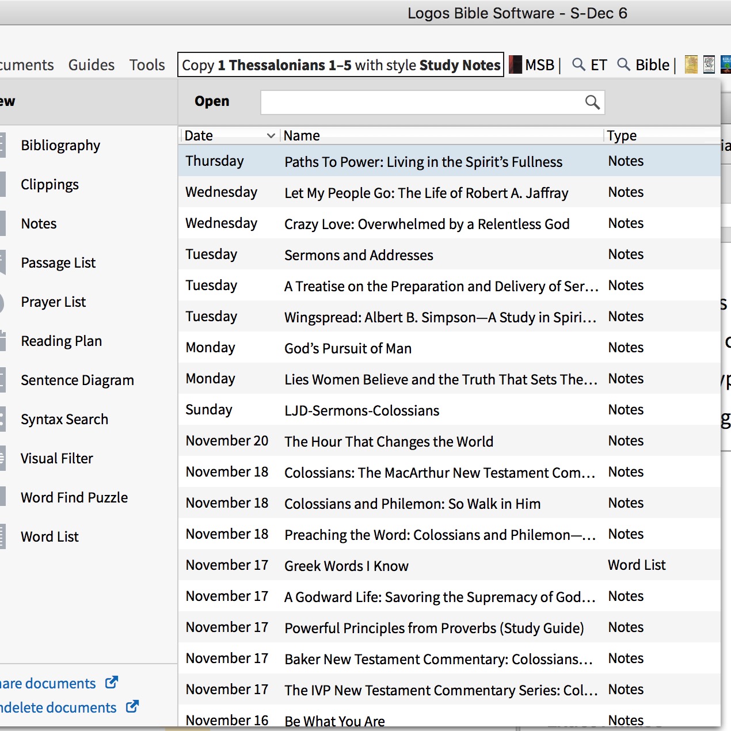Click the Syntax Search icon
The width and height of the screenshot is (731, 731).
[x=2, y=419]
